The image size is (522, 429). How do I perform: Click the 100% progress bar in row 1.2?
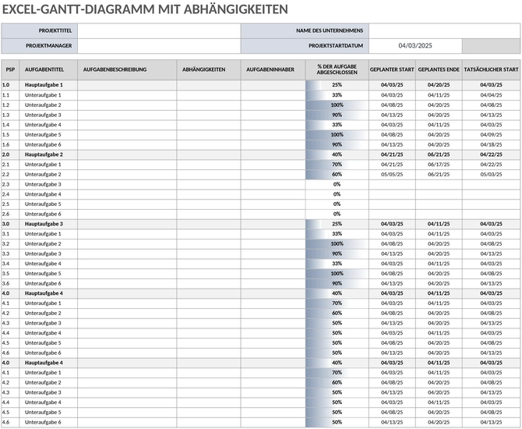337,105
